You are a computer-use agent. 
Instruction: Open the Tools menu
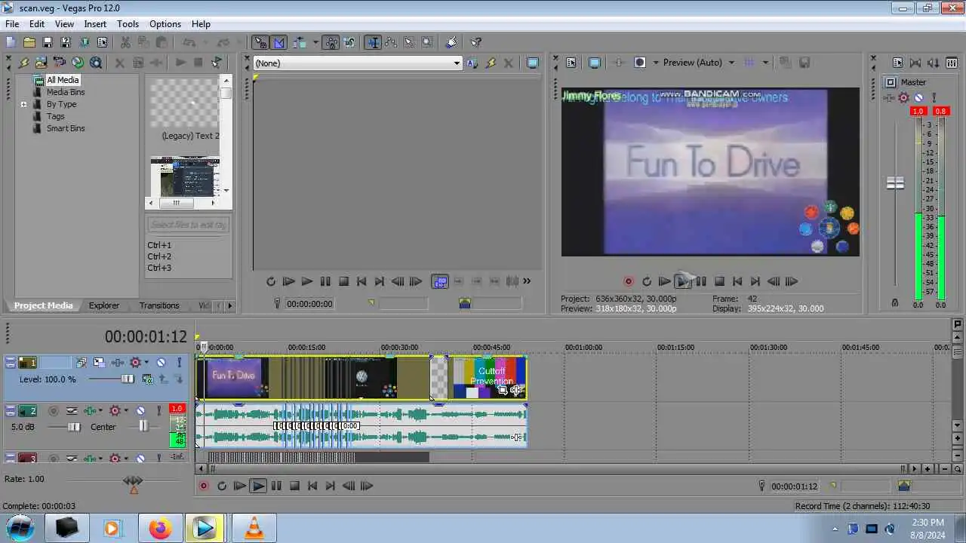coord(128,24)
